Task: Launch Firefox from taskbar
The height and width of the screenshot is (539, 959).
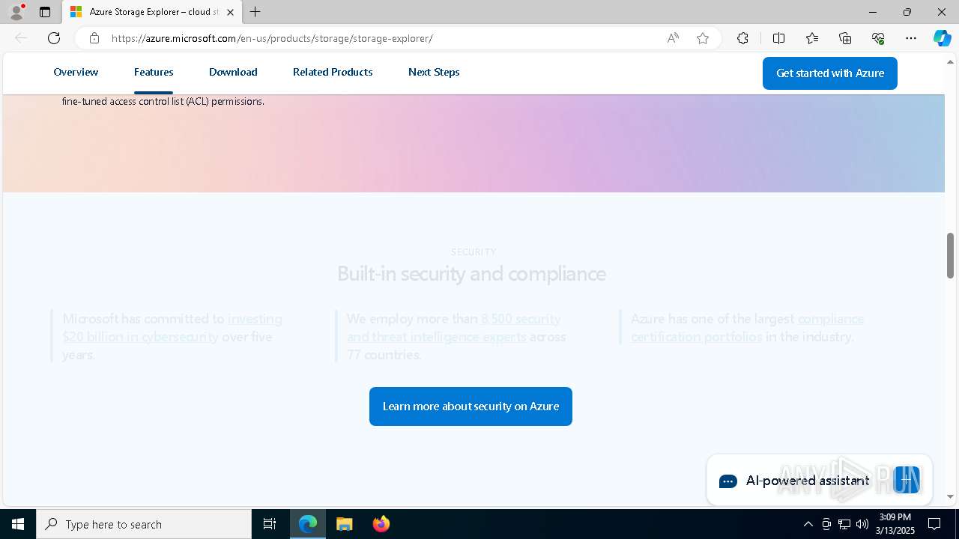Action: 381,524
